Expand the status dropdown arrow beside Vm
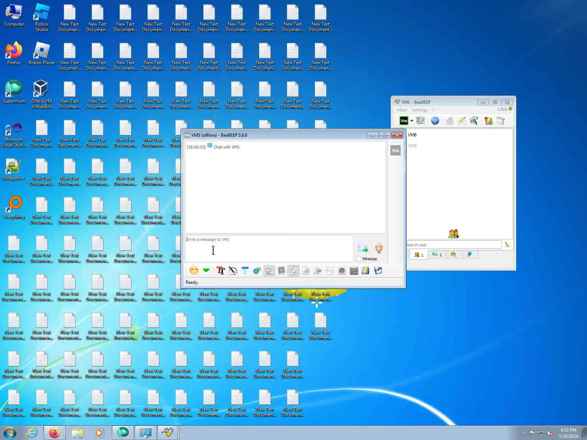587x440 pixels. coord(412,121)
